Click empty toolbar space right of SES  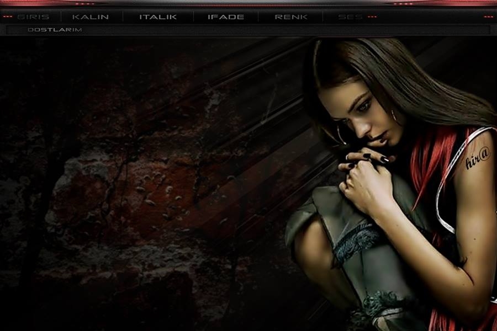[431, 17]
